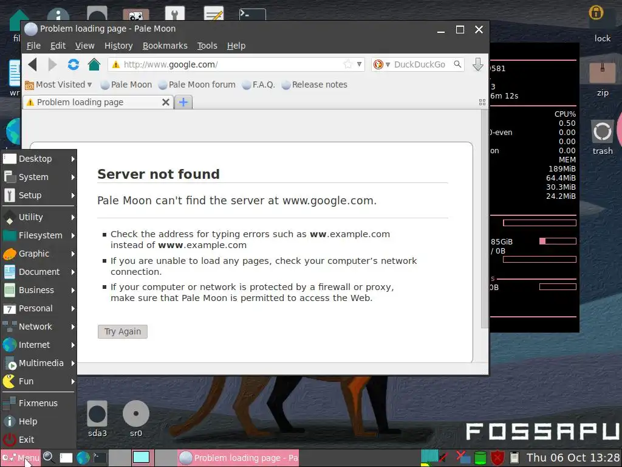This screenshot has width=622, height=467.
Task: Open the F.A.Q. bookmark
Action: pyautogui.click(x=259, y=85)
